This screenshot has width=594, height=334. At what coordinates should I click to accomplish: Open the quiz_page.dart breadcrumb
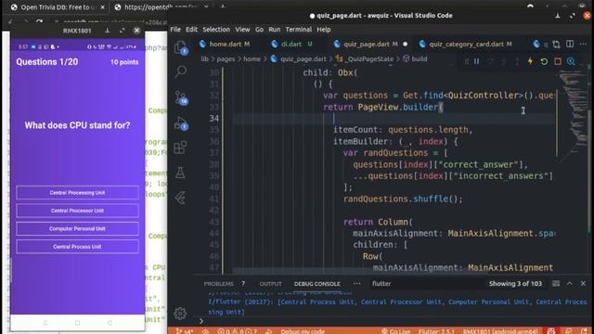pos(299,59)
